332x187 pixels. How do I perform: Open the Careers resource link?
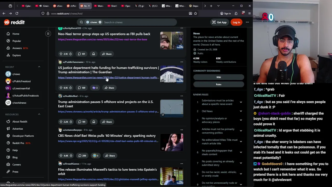point(16,165)
